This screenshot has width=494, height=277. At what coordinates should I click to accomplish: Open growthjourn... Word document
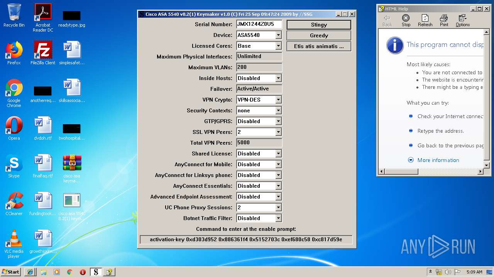coord(43,242)
